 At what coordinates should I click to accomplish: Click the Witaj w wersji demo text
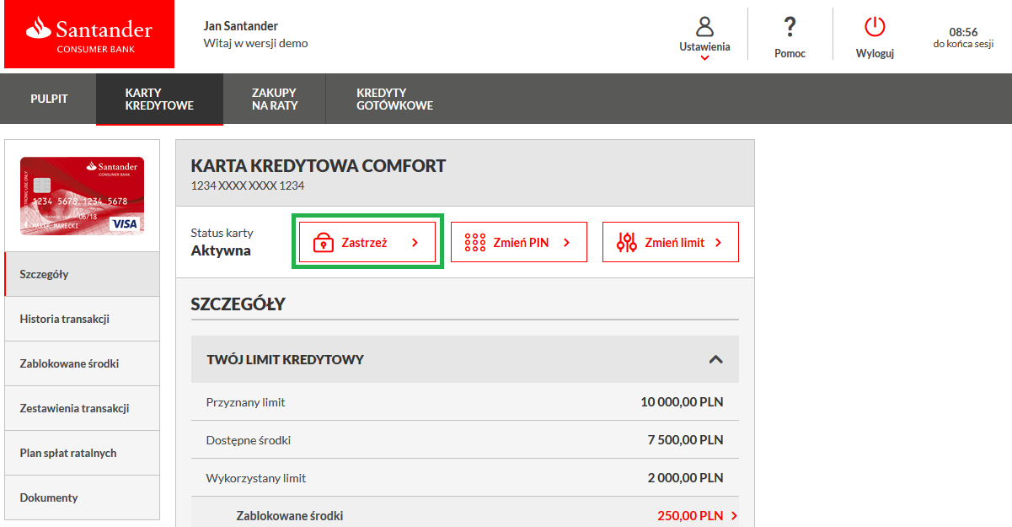point(256,43)
